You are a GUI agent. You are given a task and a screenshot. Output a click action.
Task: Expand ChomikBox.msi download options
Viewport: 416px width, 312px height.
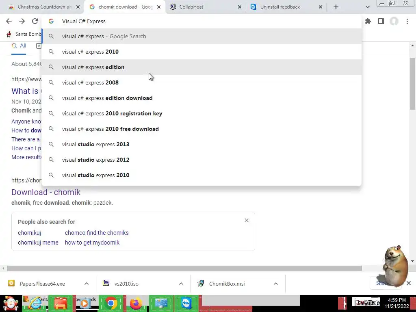point(276,284)
